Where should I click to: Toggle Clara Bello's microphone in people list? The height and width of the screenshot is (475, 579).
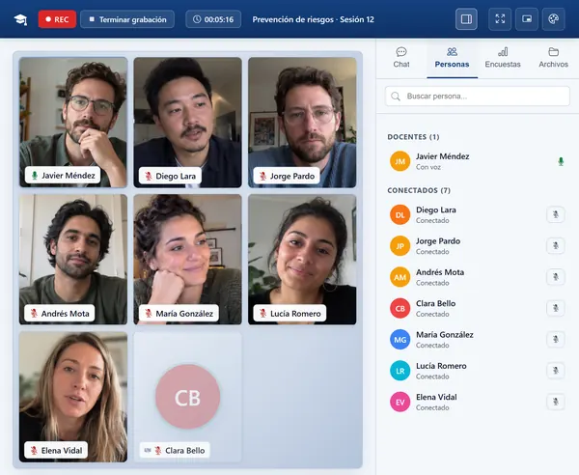click(556, 308)
